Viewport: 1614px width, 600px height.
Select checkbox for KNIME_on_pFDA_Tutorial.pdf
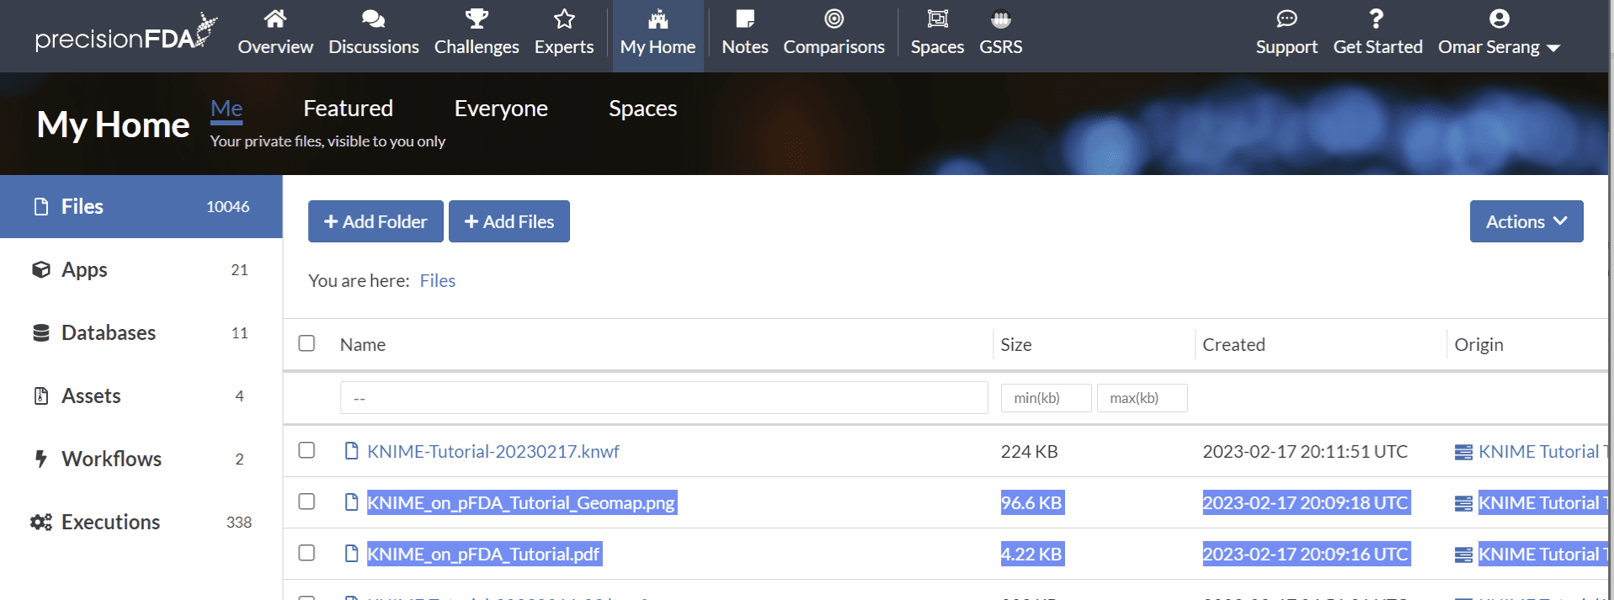(306, 553)
